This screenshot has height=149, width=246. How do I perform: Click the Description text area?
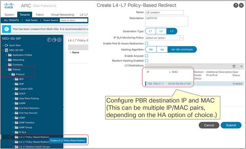coord(166,21)
